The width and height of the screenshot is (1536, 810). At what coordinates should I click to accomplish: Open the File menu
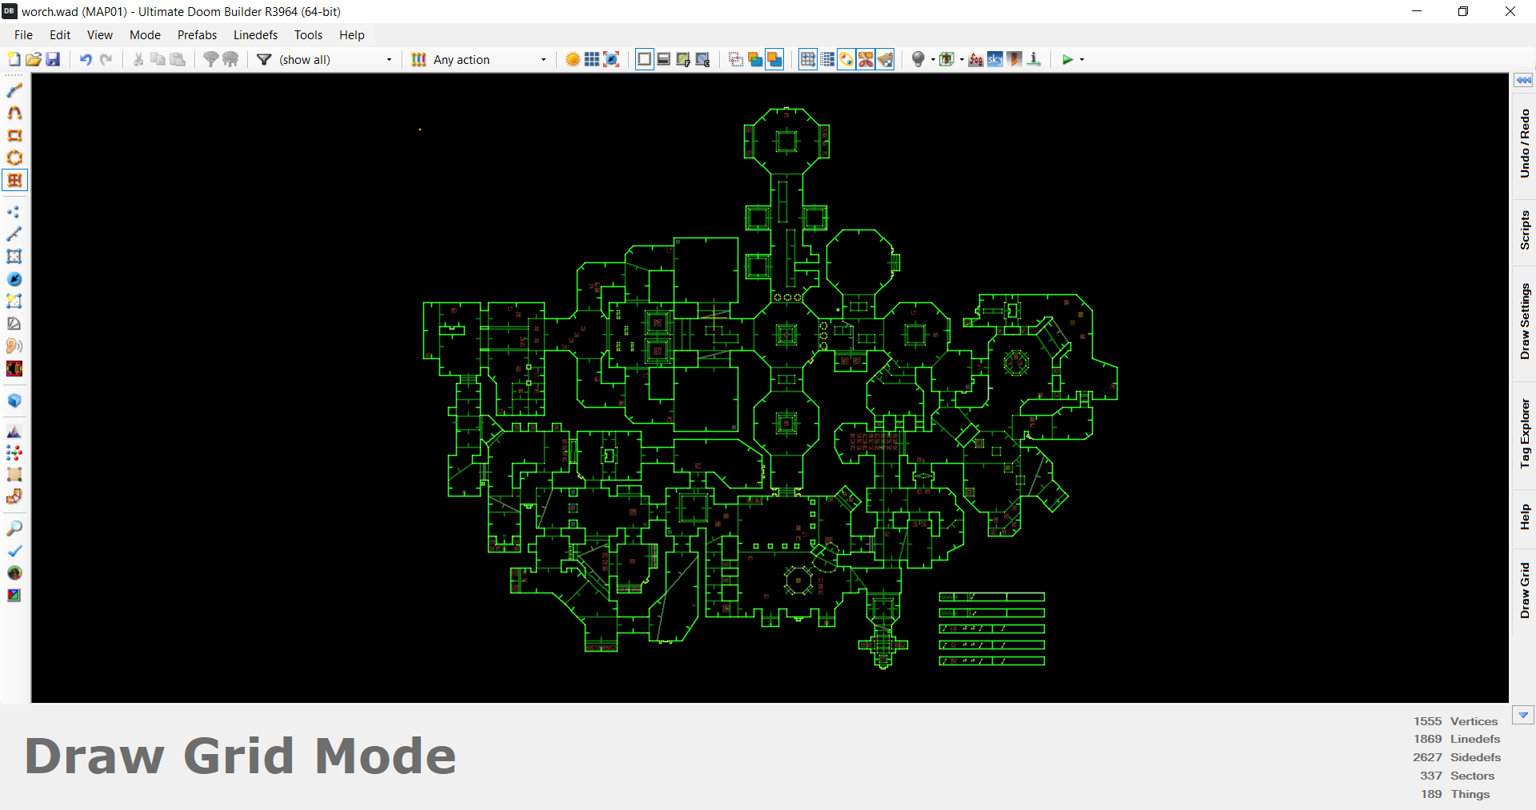coord(23,35)
